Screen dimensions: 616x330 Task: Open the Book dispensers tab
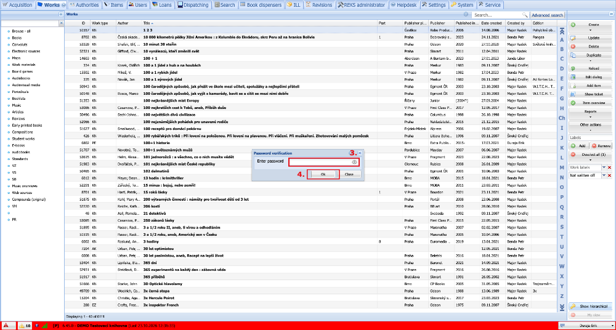(x=261, y=5)
